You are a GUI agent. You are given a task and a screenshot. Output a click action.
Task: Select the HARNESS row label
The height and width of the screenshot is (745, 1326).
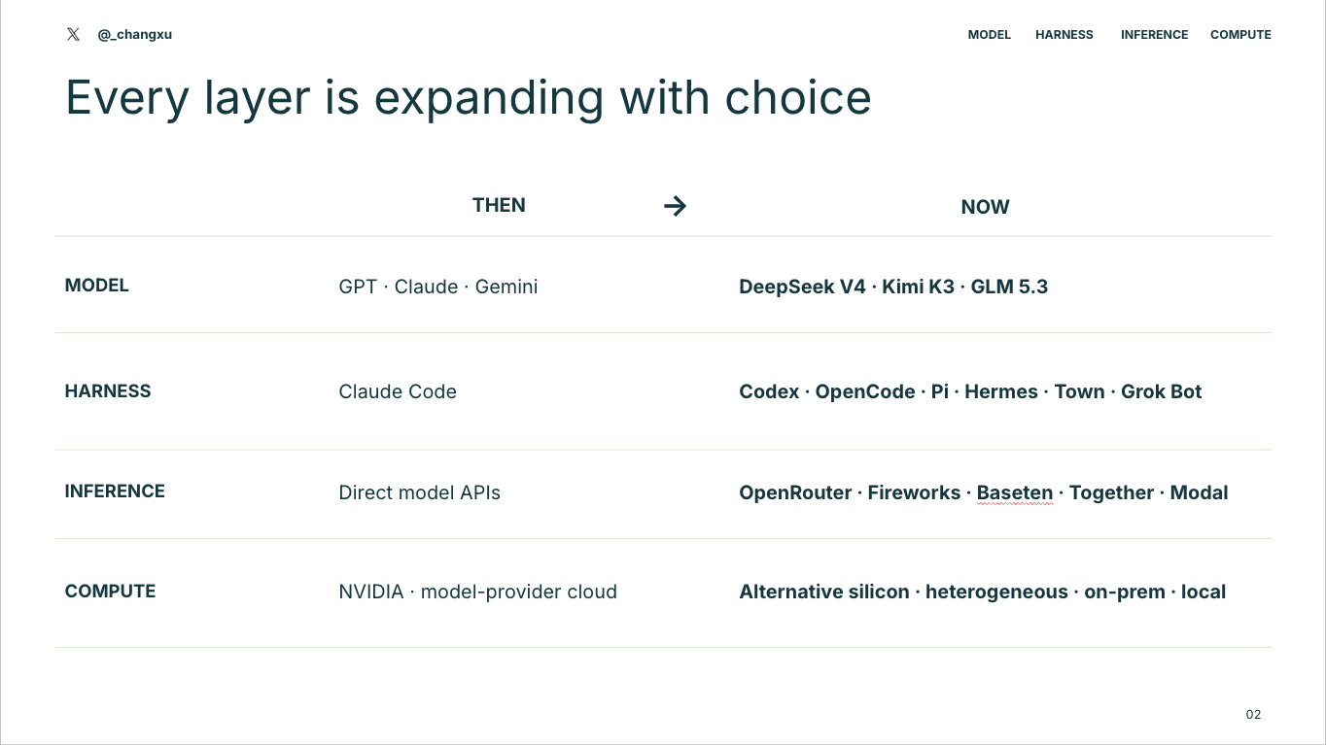[x=108, y=391]
